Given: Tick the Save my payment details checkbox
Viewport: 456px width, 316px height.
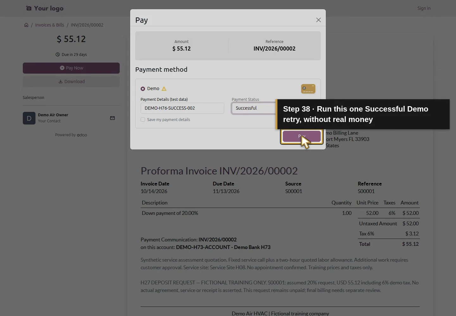Looking at the screenshot, I should click(x=143, y=120).
